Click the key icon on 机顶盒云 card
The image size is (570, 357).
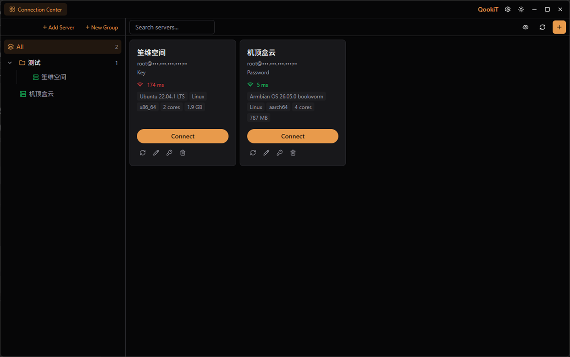click(x=280, y=153)
